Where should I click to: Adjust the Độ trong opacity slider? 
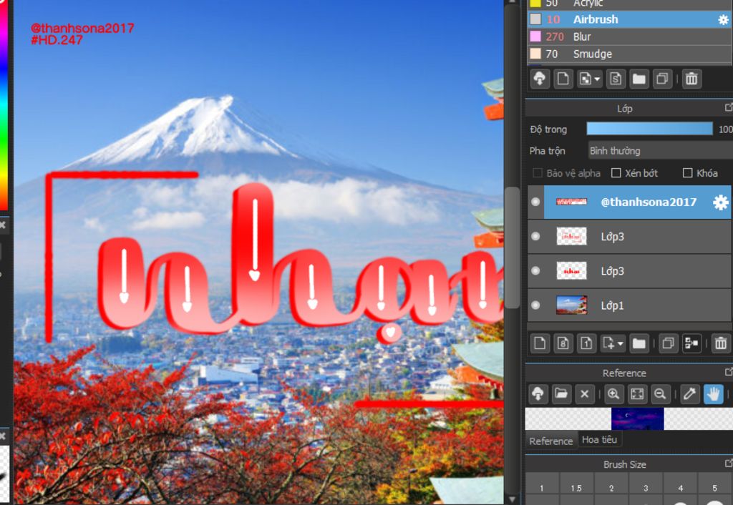(649, 129)
